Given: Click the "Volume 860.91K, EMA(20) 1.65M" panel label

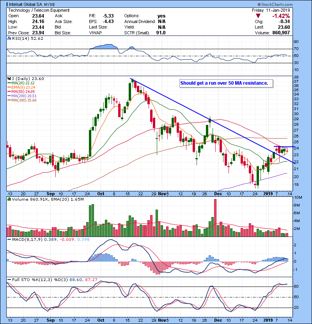Looking at the screenshot, I should 48,199.
